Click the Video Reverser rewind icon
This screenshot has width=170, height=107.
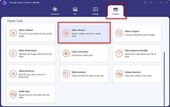13,74
